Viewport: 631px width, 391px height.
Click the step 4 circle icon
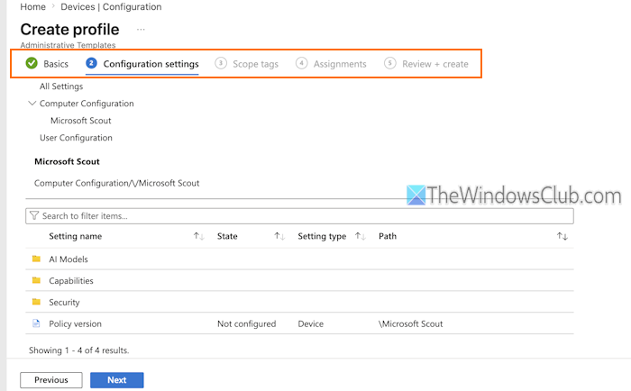tap(301, 63)
